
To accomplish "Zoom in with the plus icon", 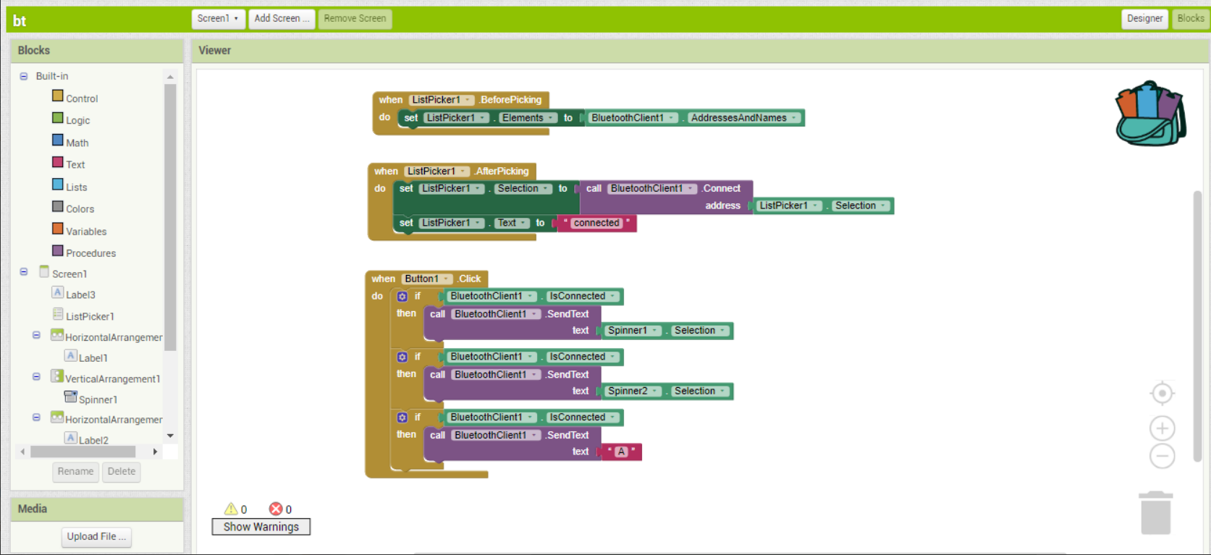I will (x=1162, y=428).
